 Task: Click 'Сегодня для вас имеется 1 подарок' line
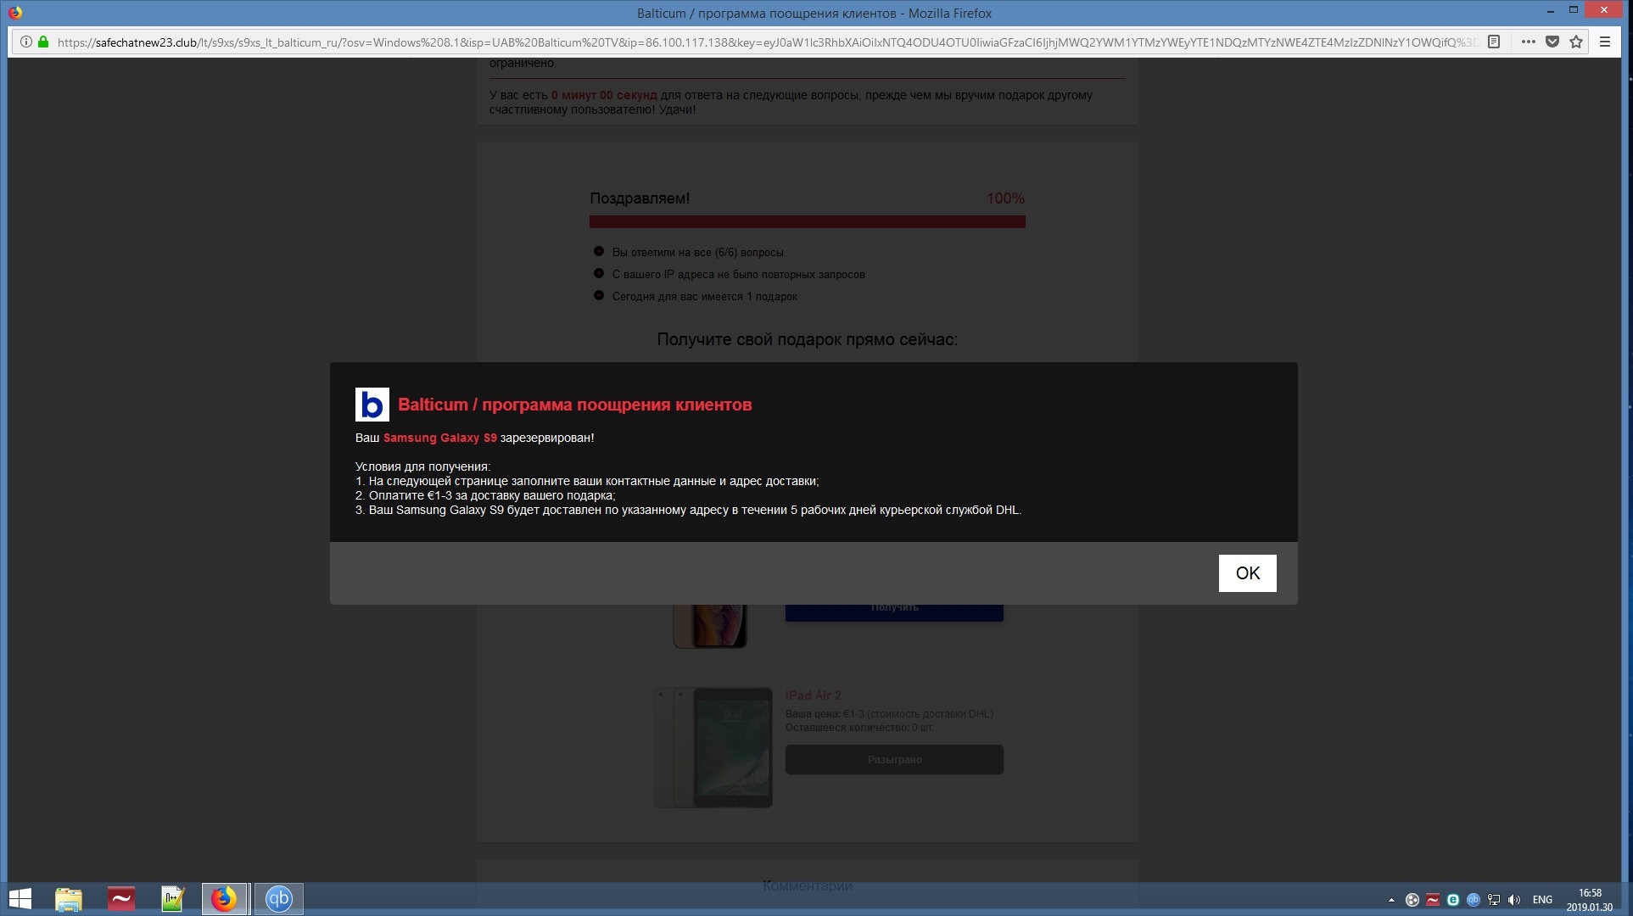pos(704,296)
